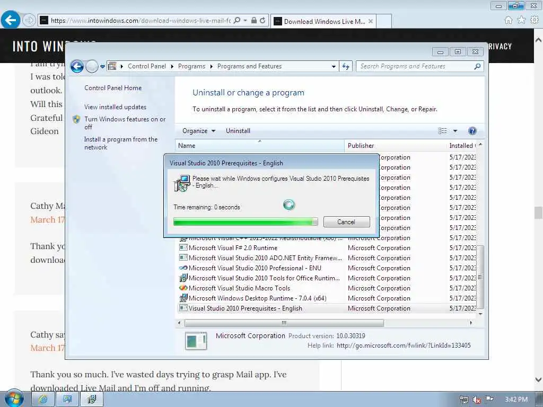Click the horizontal scrollbar in programs list
The height and width of the screenshot is (407, 543).
point(284,323)
